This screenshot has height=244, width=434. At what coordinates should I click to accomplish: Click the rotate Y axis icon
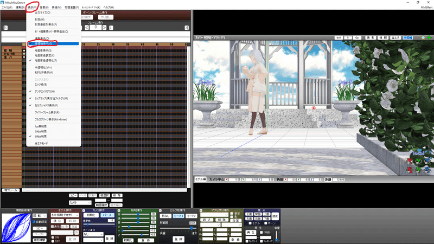click(418, 160)
